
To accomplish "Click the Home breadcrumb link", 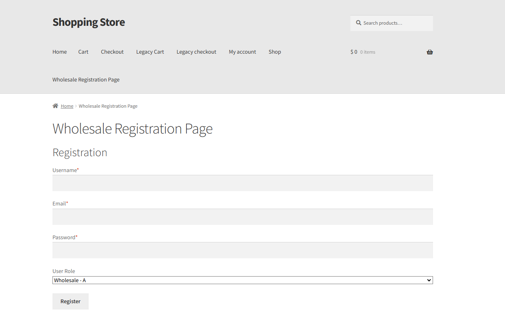I will pos(67,106).
